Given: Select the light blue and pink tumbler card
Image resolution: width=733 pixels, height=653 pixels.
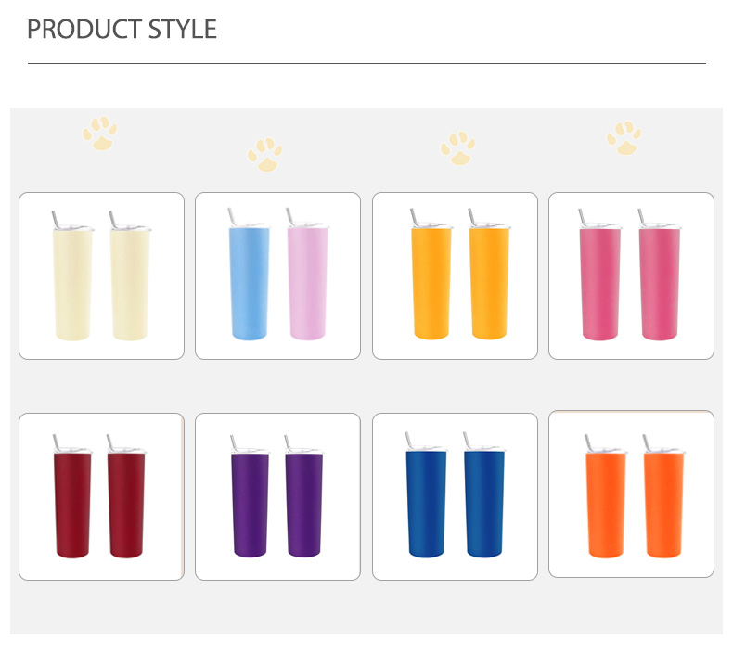Looking at the screenshot, I should (x=277, y=275).
